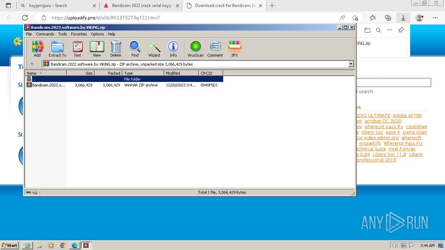Open the View toolbar icon
445x250 pixels.
point(97,49)
